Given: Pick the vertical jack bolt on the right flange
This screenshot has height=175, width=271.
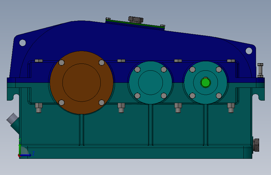Looking at the screenshot, I should coord(260,70).
